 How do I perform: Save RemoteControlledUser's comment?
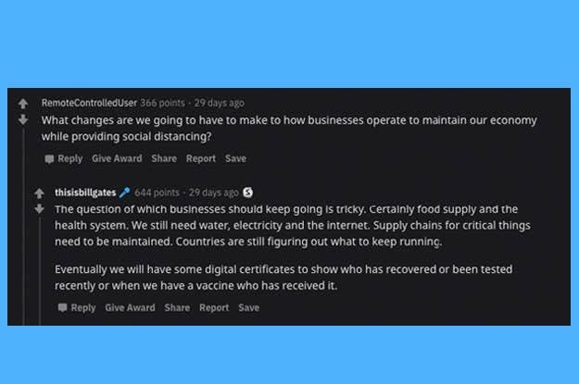pos(236,158)
